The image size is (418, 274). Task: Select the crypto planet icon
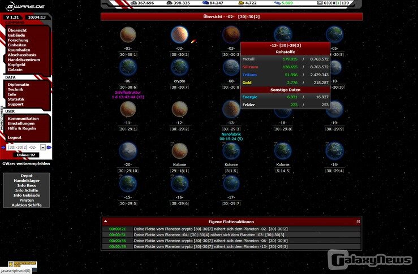[179, 67]
